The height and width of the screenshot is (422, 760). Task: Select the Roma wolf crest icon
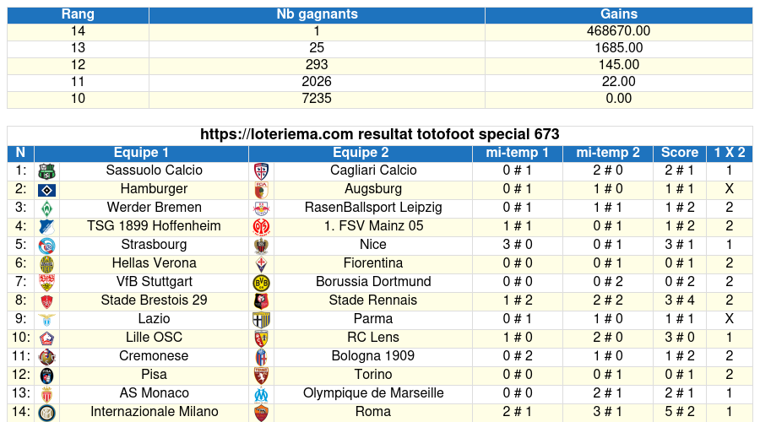(x=261, y=413)
